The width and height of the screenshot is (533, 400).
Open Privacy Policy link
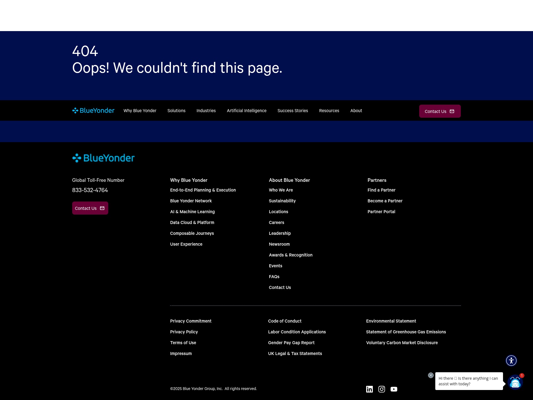[184, 332]
